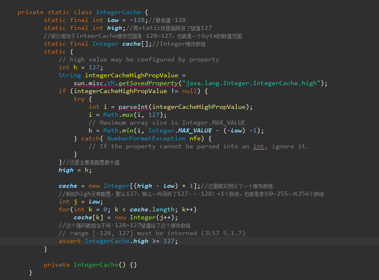Click the 'low' field with value -128
The height and width of the screenshot is (280, 379).
[113, 20]
